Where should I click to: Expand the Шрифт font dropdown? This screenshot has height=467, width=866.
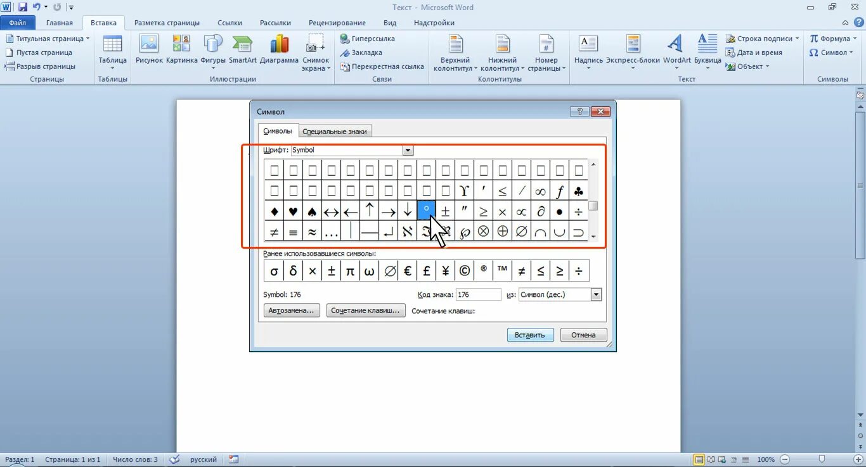click(x=408, y=151)
